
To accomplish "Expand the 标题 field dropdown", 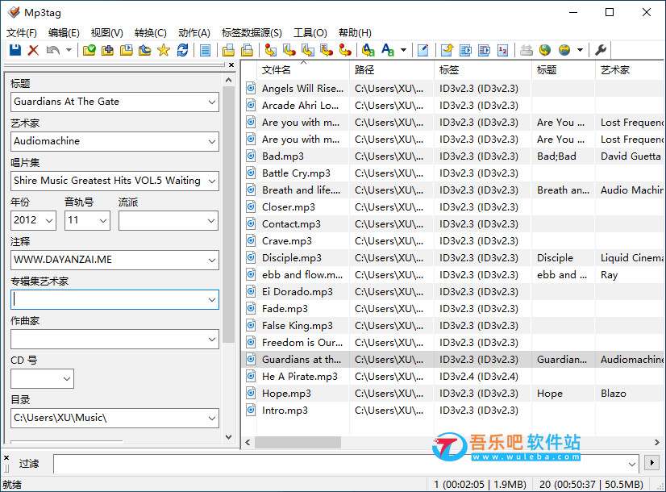I will pos(212,102).
